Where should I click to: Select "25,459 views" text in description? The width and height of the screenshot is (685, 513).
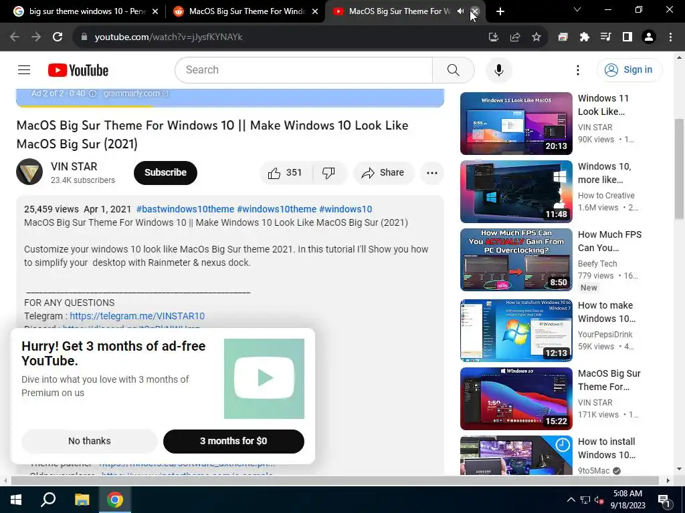coord(51,209)
